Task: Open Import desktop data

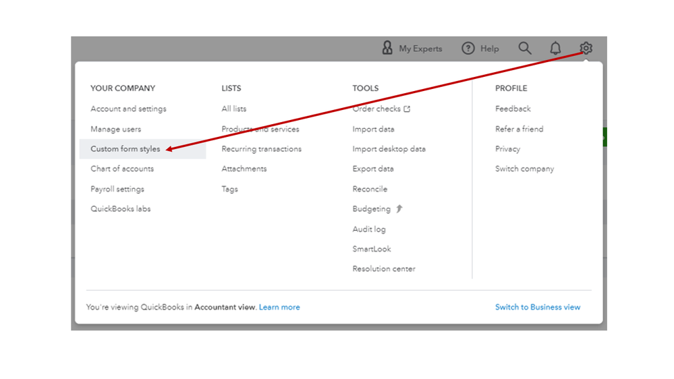Action: [389, 149]
